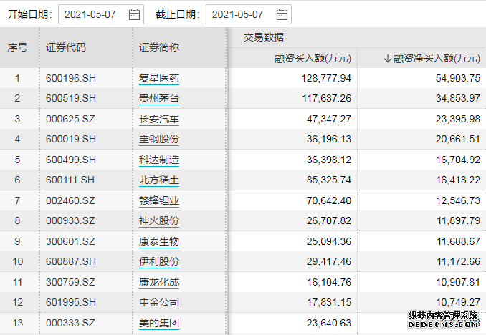
Task: Select the code cell 600019.SH
Action: click(x=71, y=139)
